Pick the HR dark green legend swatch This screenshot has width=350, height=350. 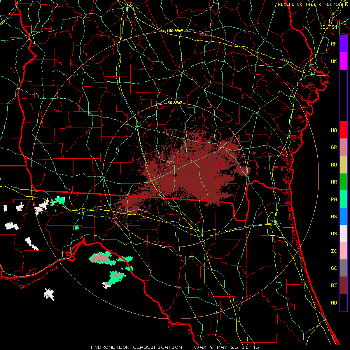pyautogui.click(x=343, y=182)
